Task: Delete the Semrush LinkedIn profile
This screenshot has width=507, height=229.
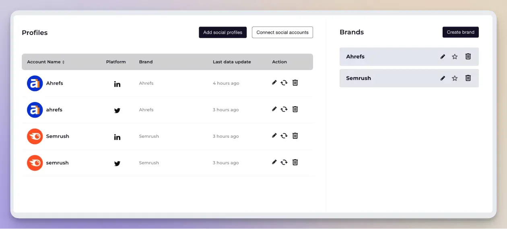Action: tap(295, 135)
